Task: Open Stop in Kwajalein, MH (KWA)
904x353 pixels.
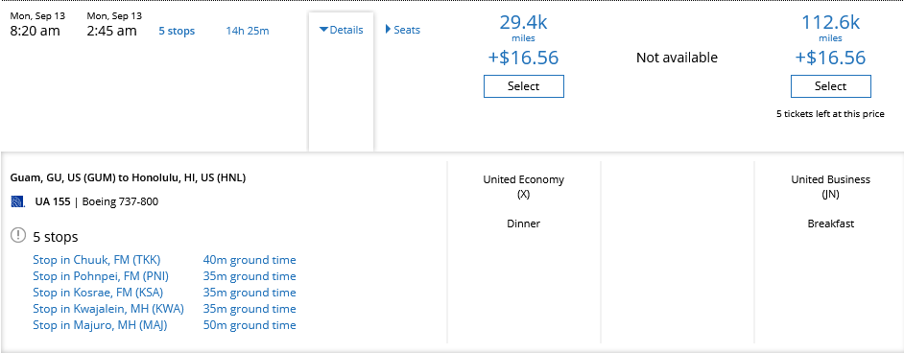Action: [108, 309]
